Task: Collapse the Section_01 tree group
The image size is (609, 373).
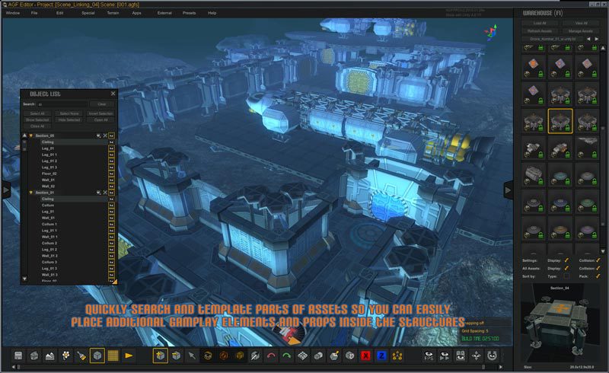Action: pyautogui.click(x=30, y=193)
